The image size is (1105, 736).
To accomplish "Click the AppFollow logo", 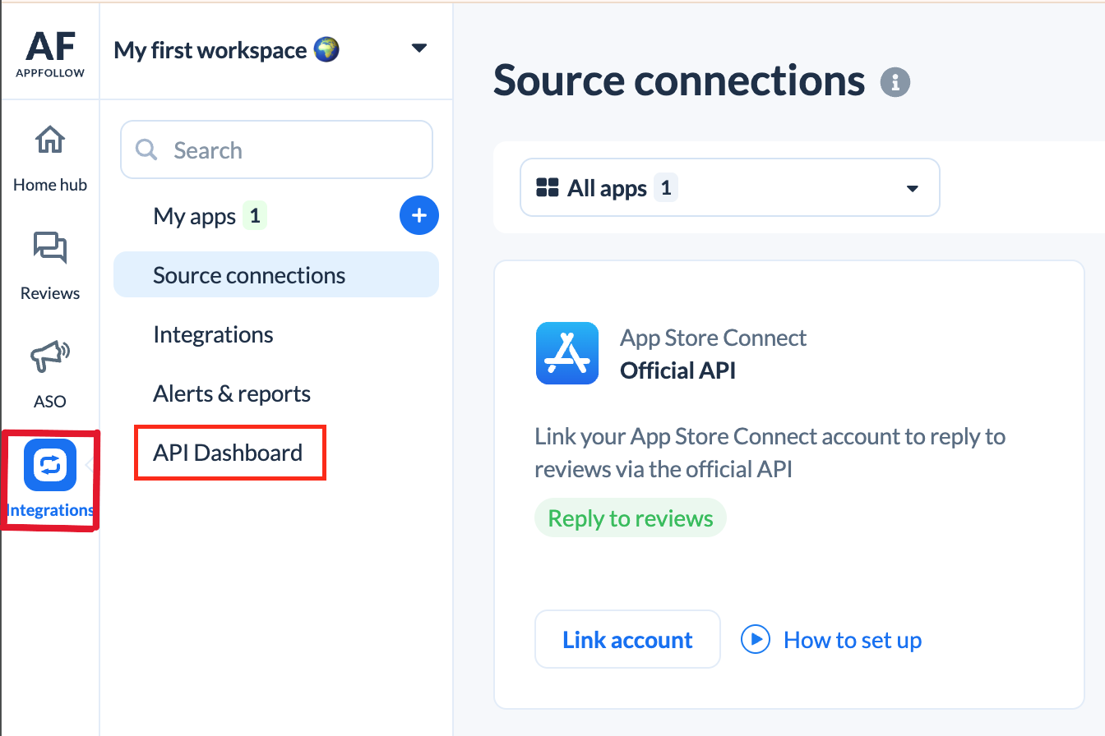I will tap(50, 54).
